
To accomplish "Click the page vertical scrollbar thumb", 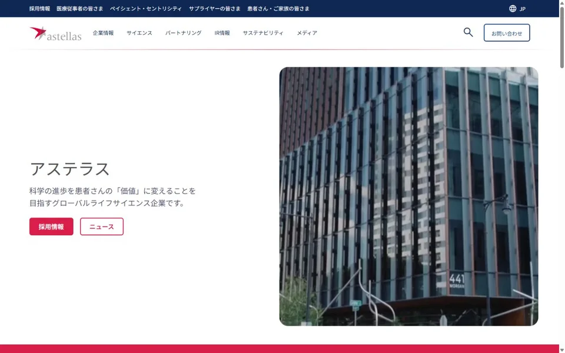I will [x=561, y=36].
